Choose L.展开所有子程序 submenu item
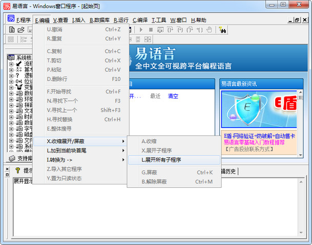Image resolution: width=312 pixels, height=245 pixels. pyautogui.click(x=174, y=160)
